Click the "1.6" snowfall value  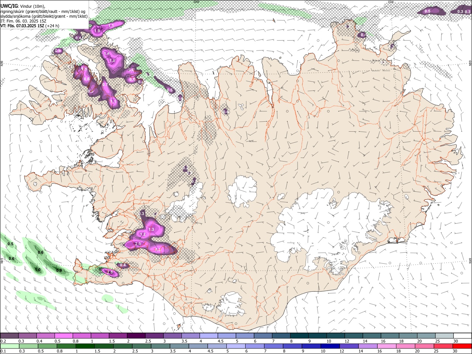pyautogui.click(x=112, y=61)
